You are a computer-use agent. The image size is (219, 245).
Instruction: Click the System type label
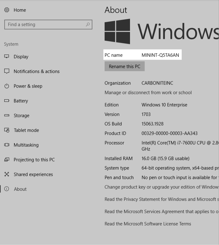pyautogui.click(x=117, y=168)
